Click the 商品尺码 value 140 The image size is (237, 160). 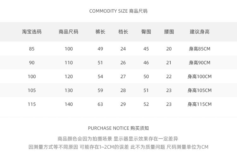69,104
